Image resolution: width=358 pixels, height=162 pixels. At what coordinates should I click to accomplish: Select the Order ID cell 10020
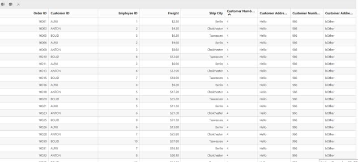(x=42, y=99)
